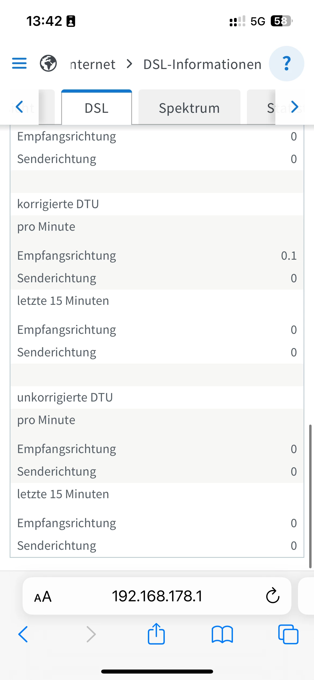This screenshot has width=314, height=680.
Task: Open the Safari share sheet
Action: tap(156, 634)
